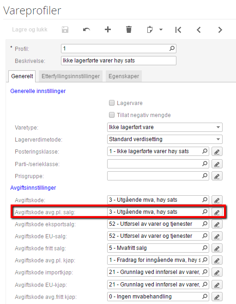Click the save disk icon in toolbar
This screenshot has height=304, width=236.
click(65, 30)
